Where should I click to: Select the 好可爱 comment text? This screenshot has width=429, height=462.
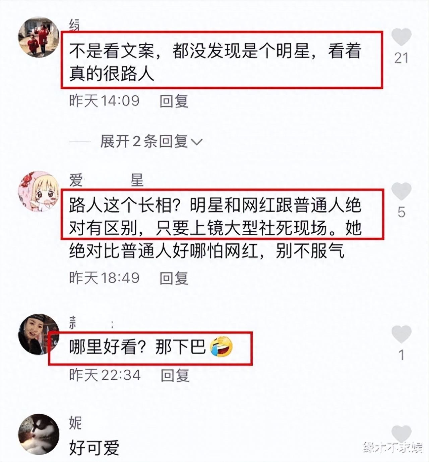(x=94, y=448)
